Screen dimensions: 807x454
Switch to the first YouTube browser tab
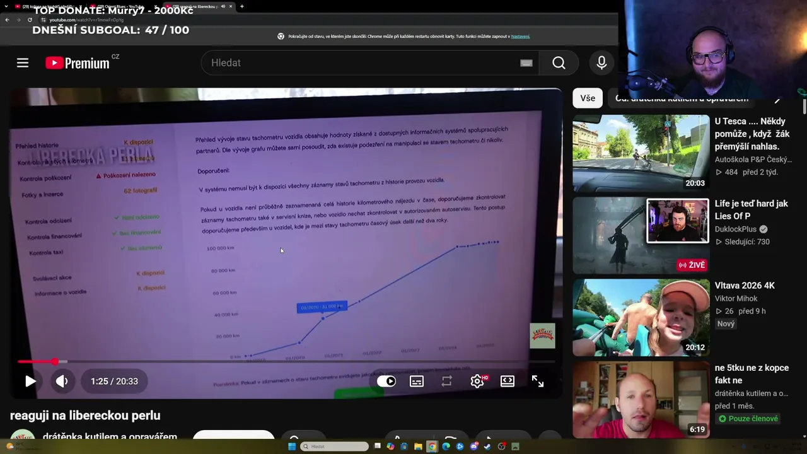tap(47, 6)
